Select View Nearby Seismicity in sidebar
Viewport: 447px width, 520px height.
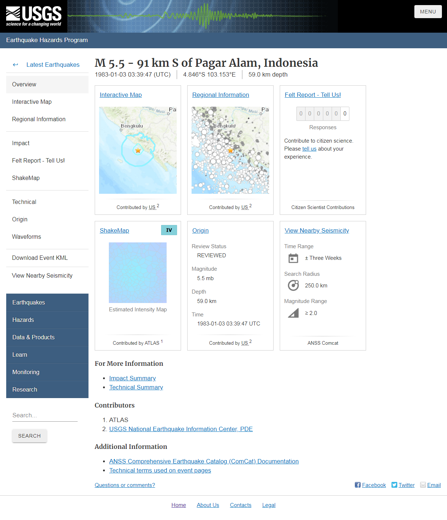click(x=47, y=276)
